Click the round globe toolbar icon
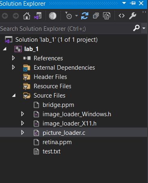This screenshot has height=183, width=148. (x=53, y=16)
